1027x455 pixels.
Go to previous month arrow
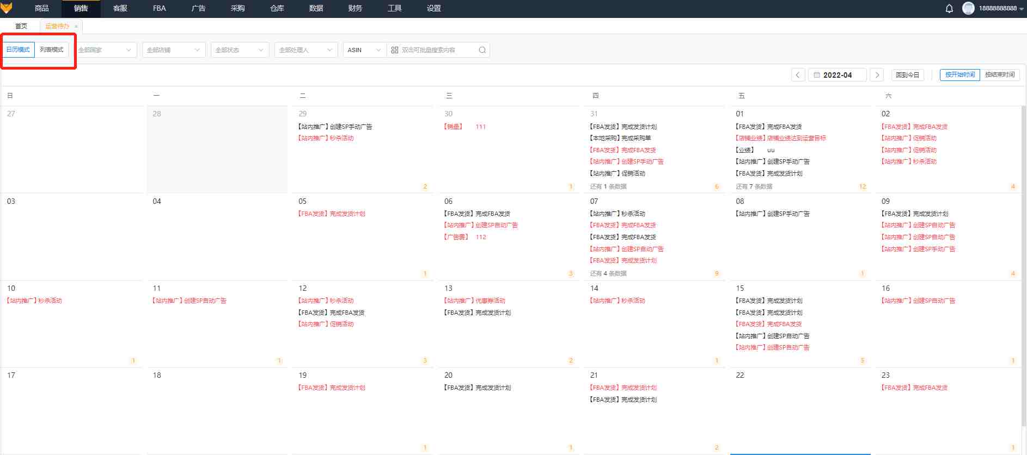click(798, 75)
